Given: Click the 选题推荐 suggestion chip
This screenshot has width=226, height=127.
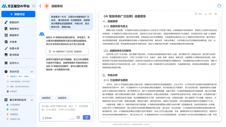Looking at the screenshot, I should (x=46, y=98).
